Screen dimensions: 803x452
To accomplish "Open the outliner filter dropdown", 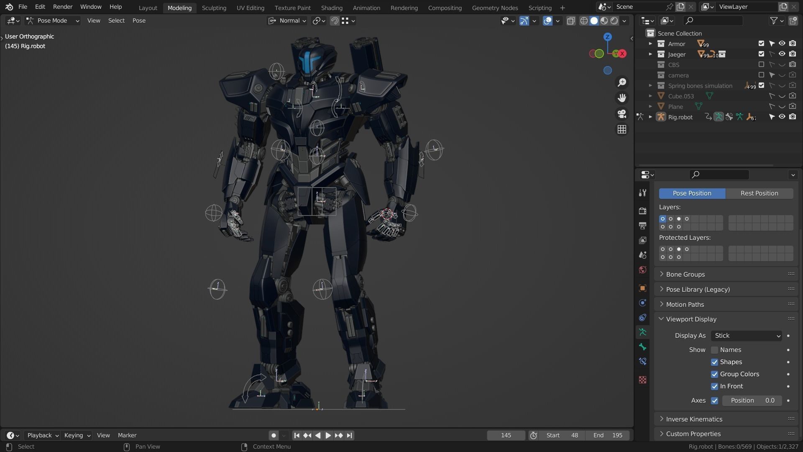I will [777, 21].
